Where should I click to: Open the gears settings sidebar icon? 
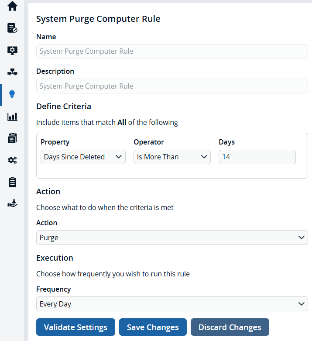click(12, 160)
